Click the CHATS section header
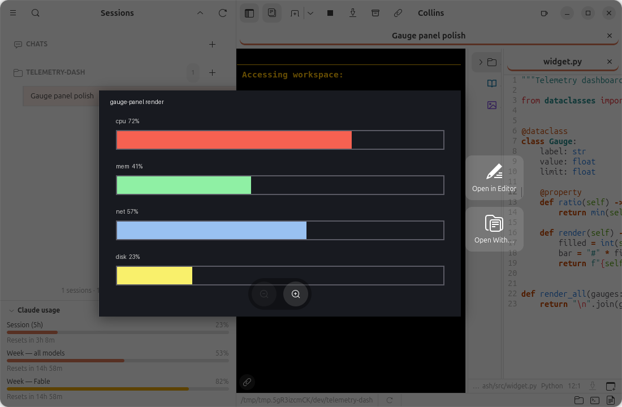The height and width of the screenshot is (407, 622). pos(37,44)
